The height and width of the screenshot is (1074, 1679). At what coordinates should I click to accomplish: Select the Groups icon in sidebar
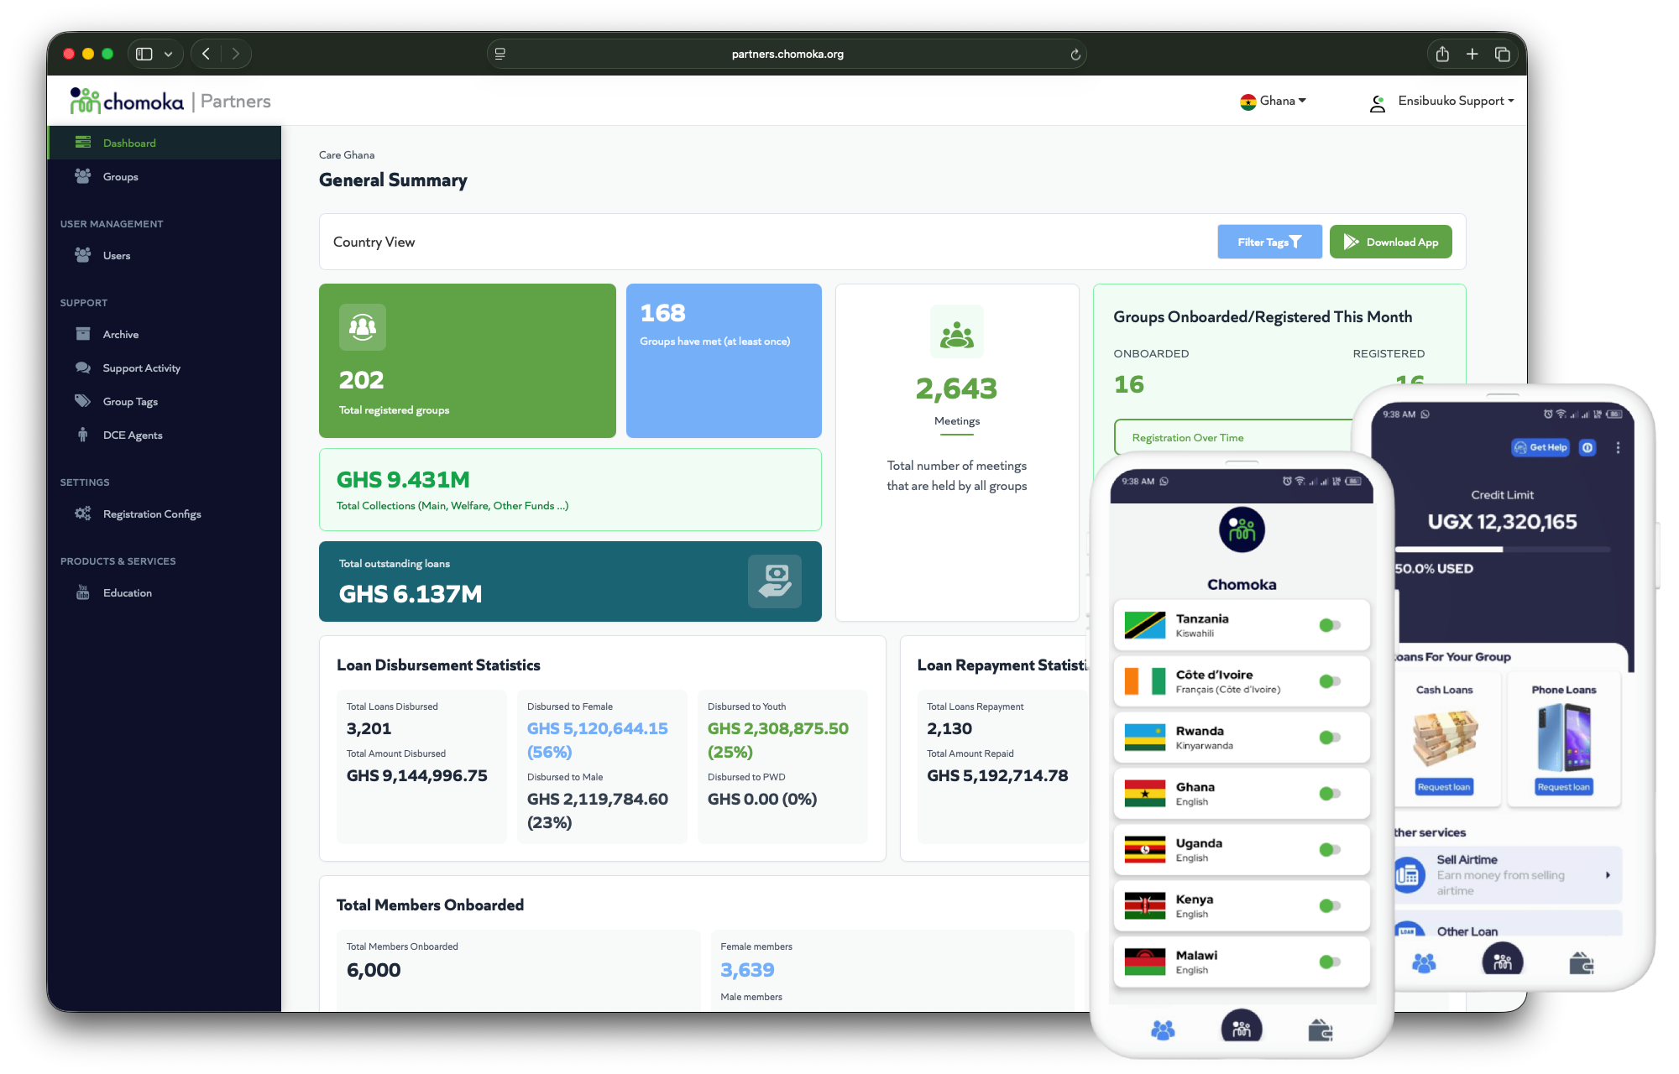click(x=82, y=176)
